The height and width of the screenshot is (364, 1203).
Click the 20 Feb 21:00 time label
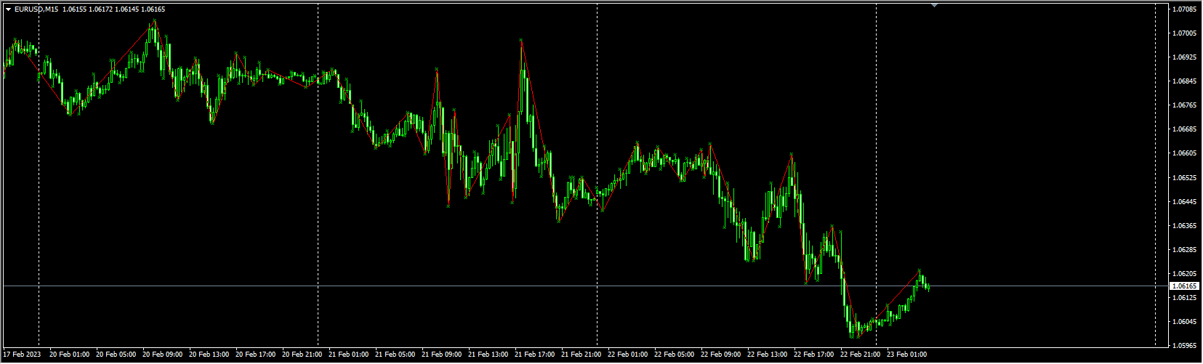coord(302,355)
